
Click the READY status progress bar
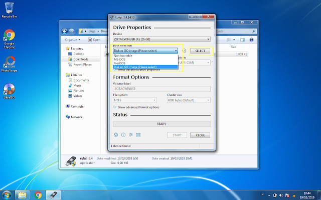tap(162, 124)
